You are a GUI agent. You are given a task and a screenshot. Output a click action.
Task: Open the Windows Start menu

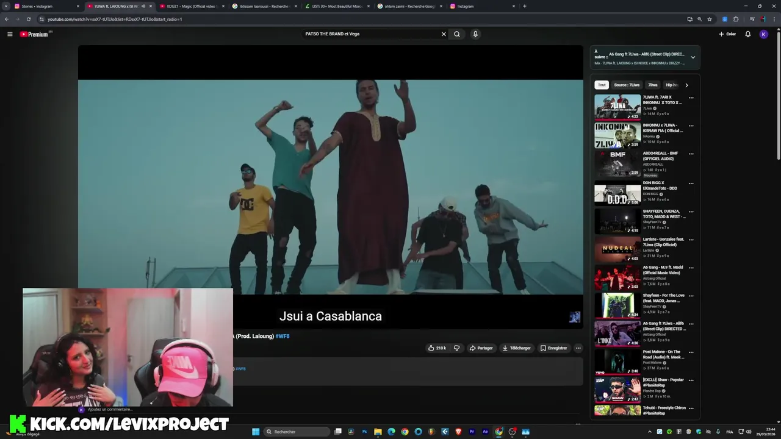[256, 432]
